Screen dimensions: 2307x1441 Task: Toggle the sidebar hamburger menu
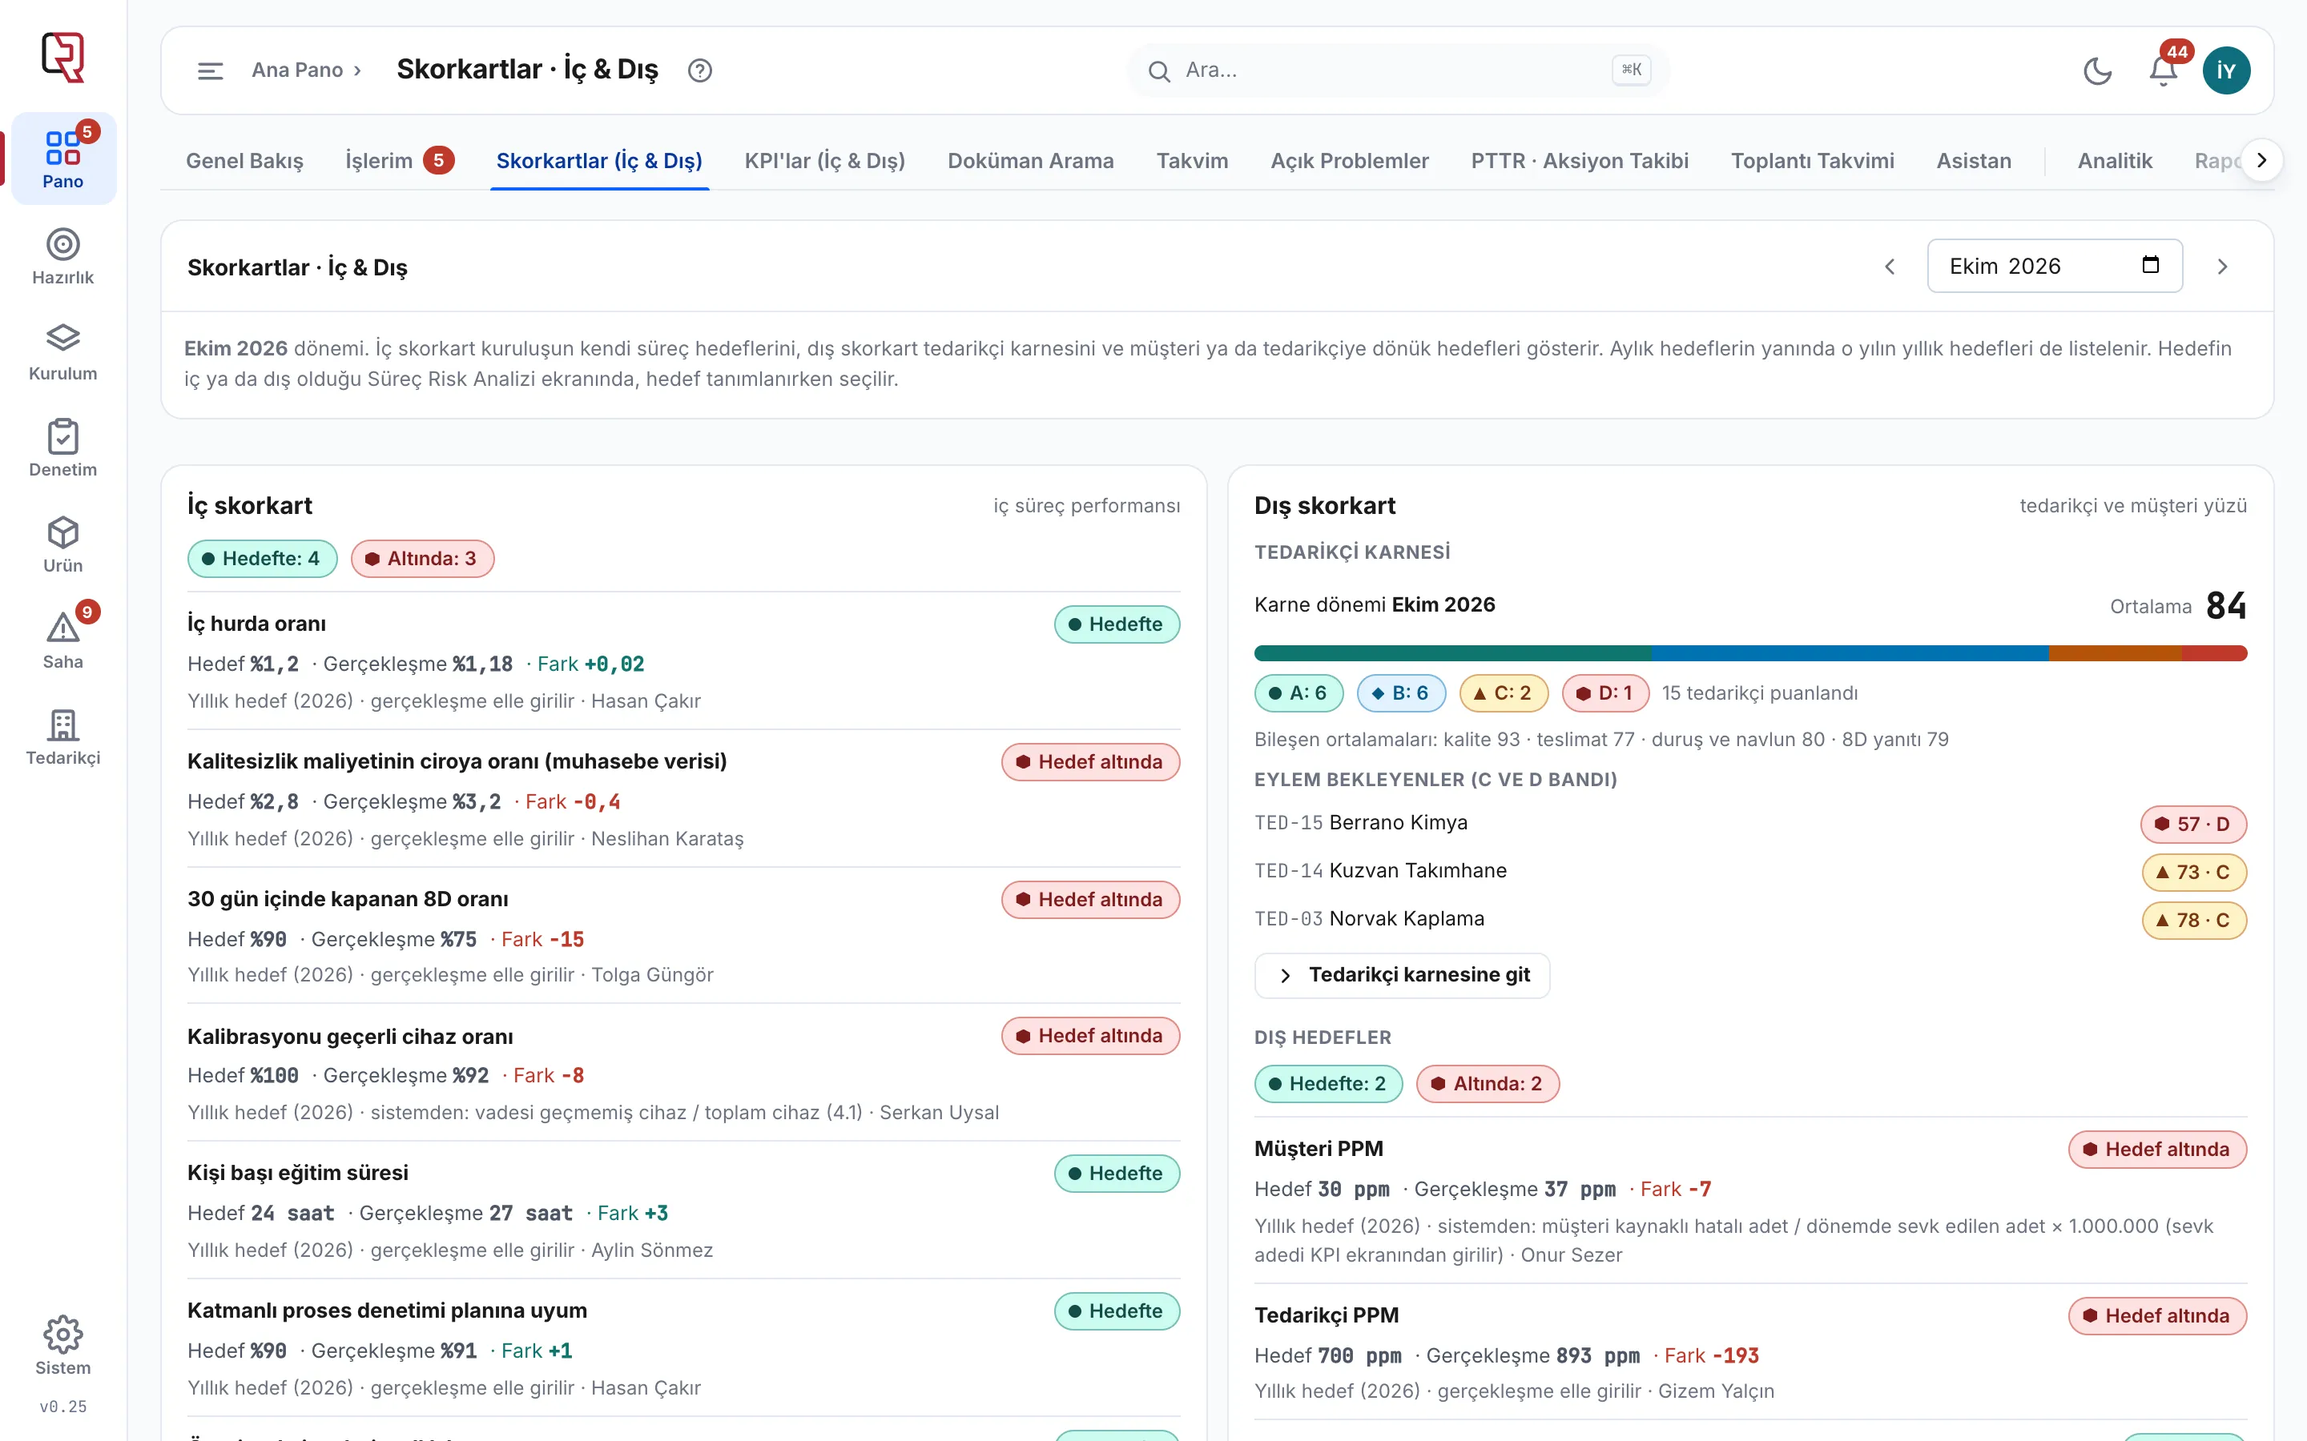(210, 70)
